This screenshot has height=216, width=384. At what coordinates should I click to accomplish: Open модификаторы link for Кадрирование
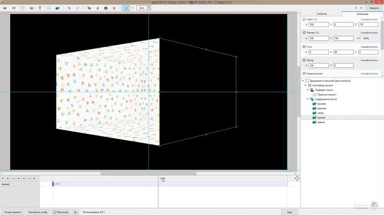click(x=369, y=74)
